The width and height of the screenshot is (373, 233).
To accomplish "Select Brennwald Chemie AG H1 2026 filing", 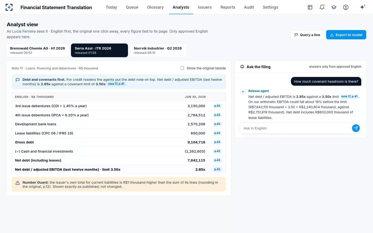I will pos(38,50).
